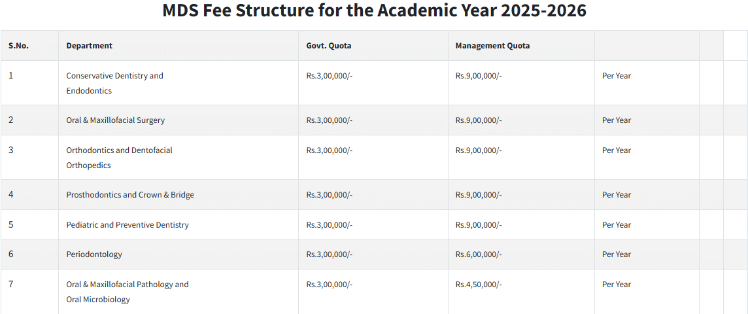Screen dimensions: 748x314
Task: Click Prosthodontics and Crown & Bridge cell
Action: (130, 195)
